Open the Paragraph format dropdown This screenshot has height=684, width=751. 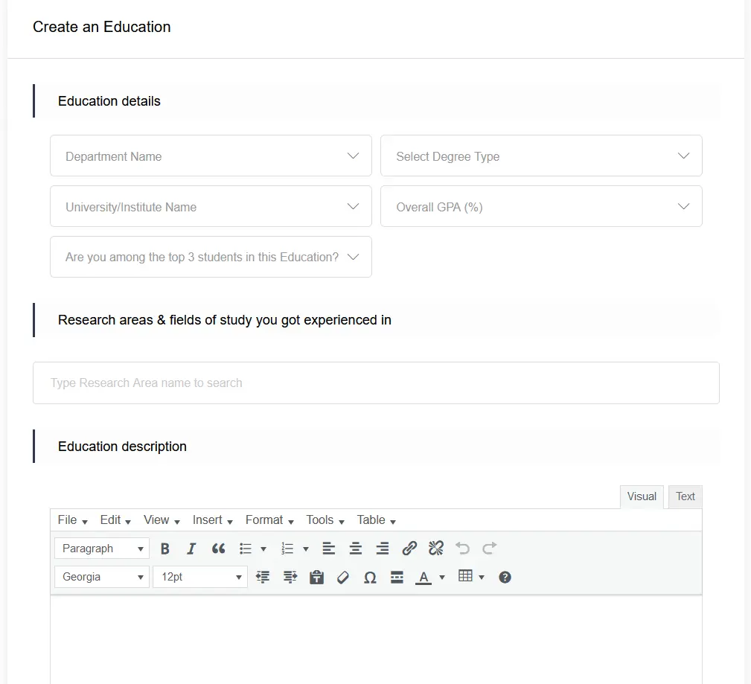[x=102, y=549]
